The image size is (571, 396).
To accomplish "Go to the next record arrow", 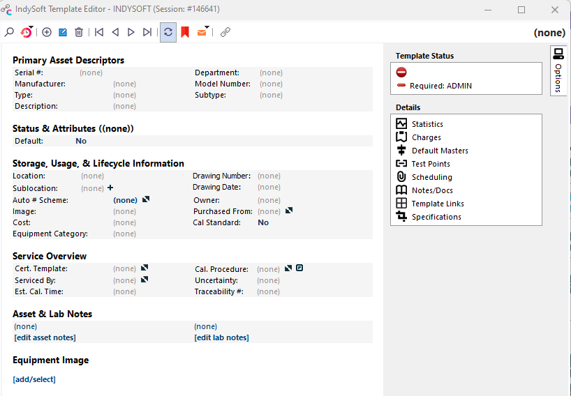I will click(x=131, y=32).
